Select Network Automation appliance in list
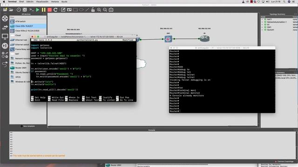298x167 pixels. click(20, 58)
